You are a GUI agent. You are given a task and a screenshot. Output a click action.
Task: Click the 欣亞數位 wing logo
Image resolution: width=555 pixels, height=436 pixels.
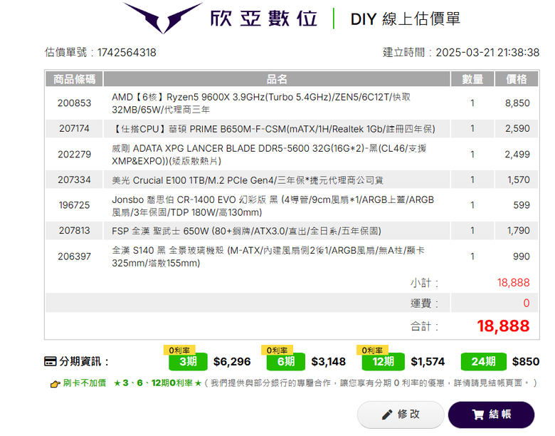point(163,18)
